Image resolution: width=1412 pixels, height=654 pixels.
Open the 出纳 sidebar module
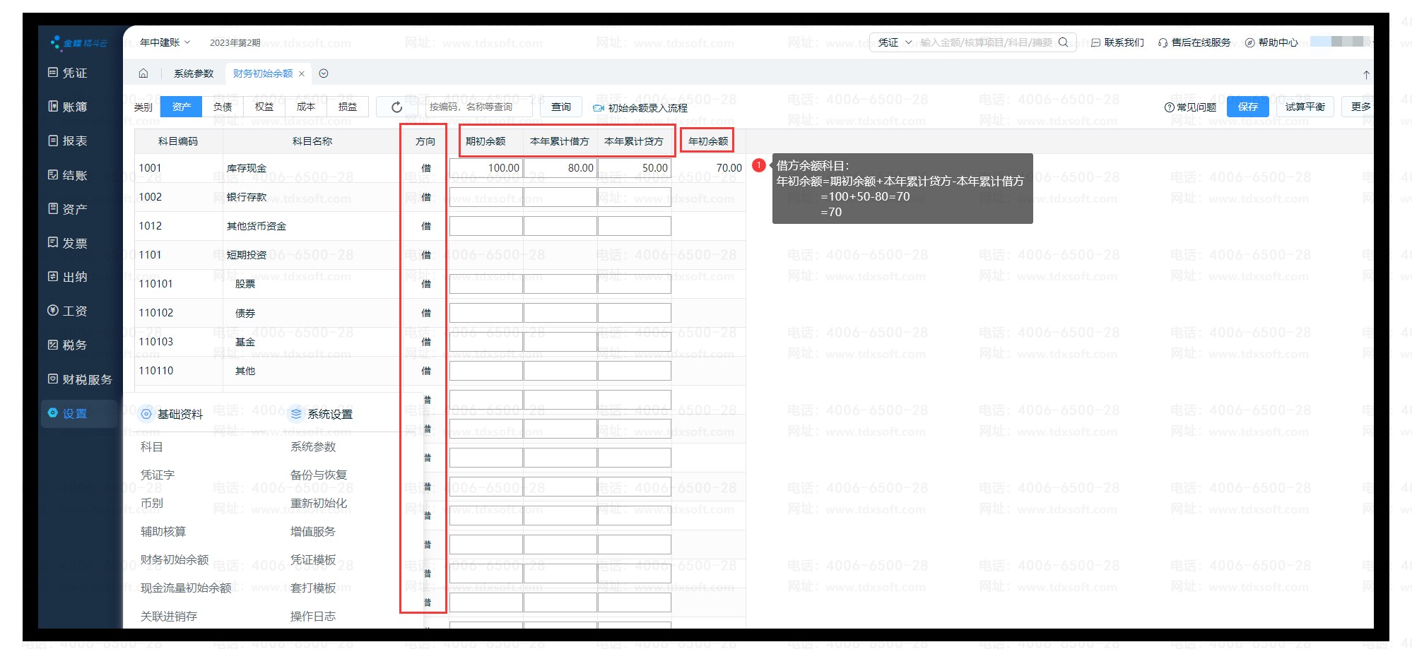[x=68, y=277]
